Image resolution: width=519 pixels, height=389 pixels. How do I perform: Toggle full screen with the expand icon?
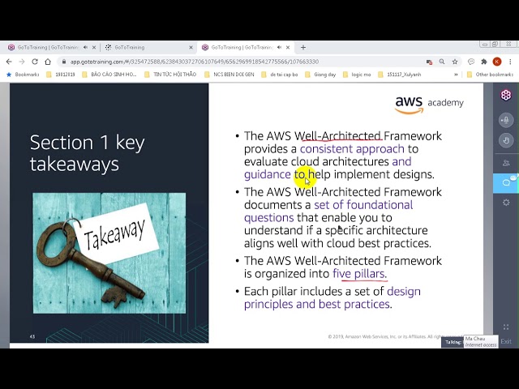click(x=506, y=327)
